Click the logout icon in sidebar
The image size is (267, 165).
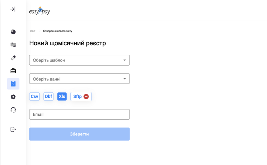pos(13,129)
